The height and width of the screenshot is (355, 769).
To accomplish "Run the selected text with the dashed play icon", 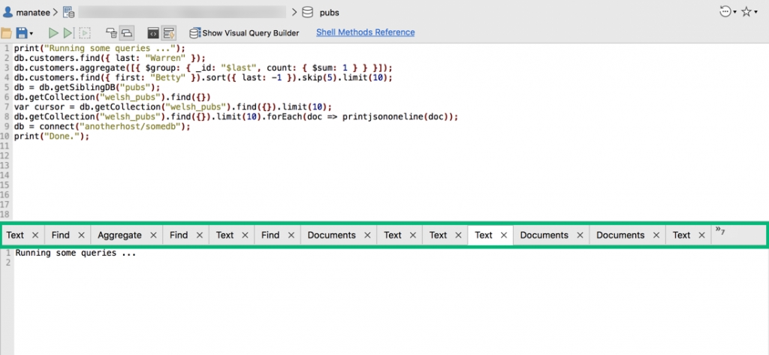I will click(85, 33).
